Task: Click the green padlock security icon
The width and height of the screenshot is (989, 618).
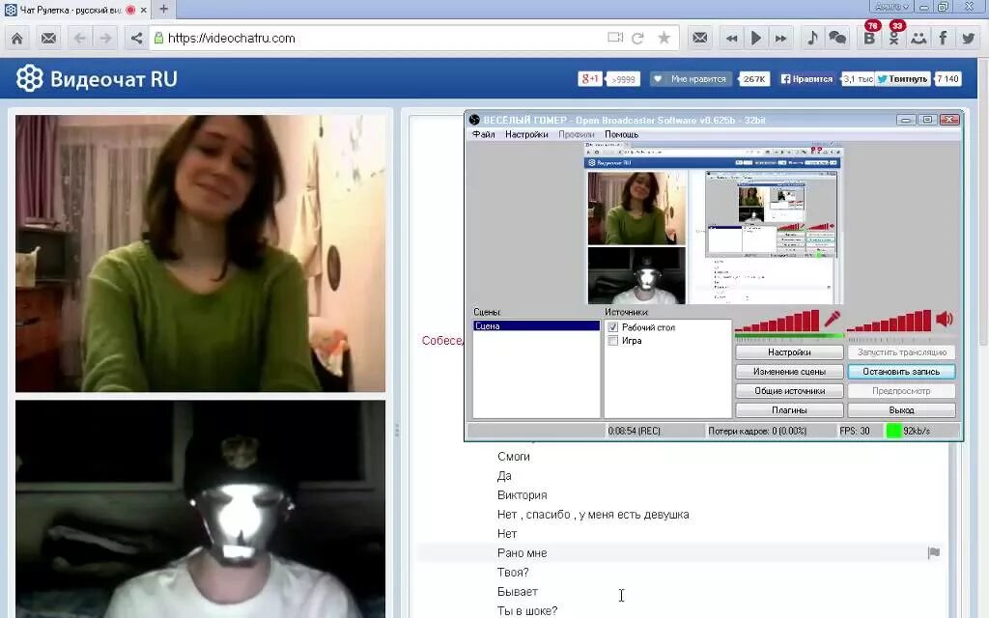Action: tap(159, 38)
